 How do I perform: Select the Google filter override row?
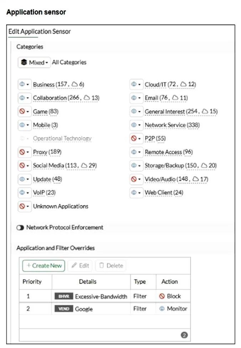(x=104, y=309)
